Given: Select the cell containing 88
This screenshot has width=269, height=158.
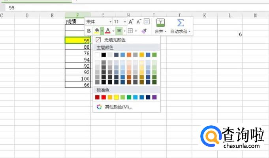Looking at the screenshot, I should (x=78, y=47).
